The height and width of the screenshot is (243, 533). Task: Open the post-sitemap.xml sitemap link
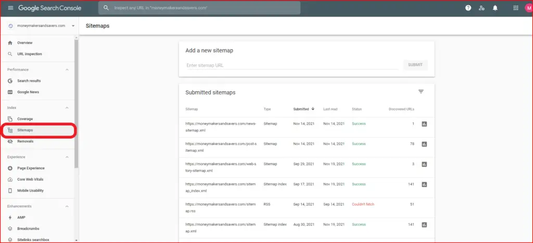(221, 147)
